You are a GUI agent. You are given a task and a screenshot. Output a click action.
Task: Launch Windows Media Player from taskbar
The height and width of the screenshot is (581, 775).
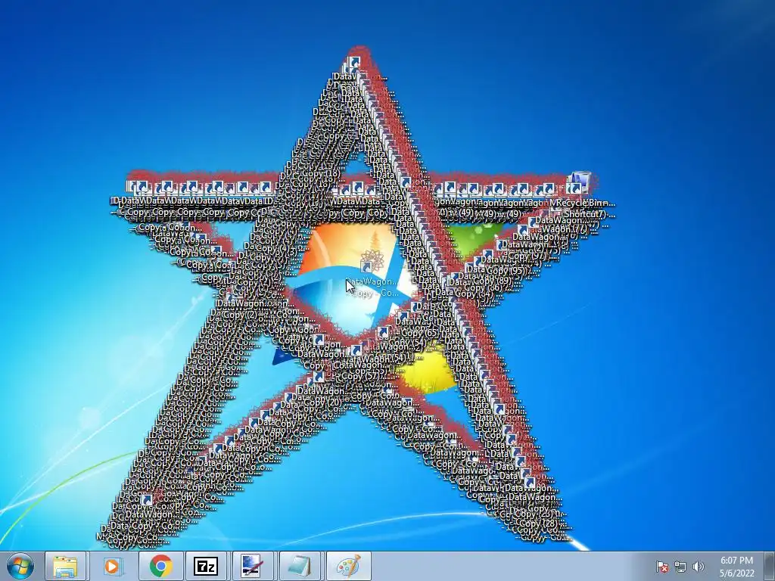coord(112,566)
